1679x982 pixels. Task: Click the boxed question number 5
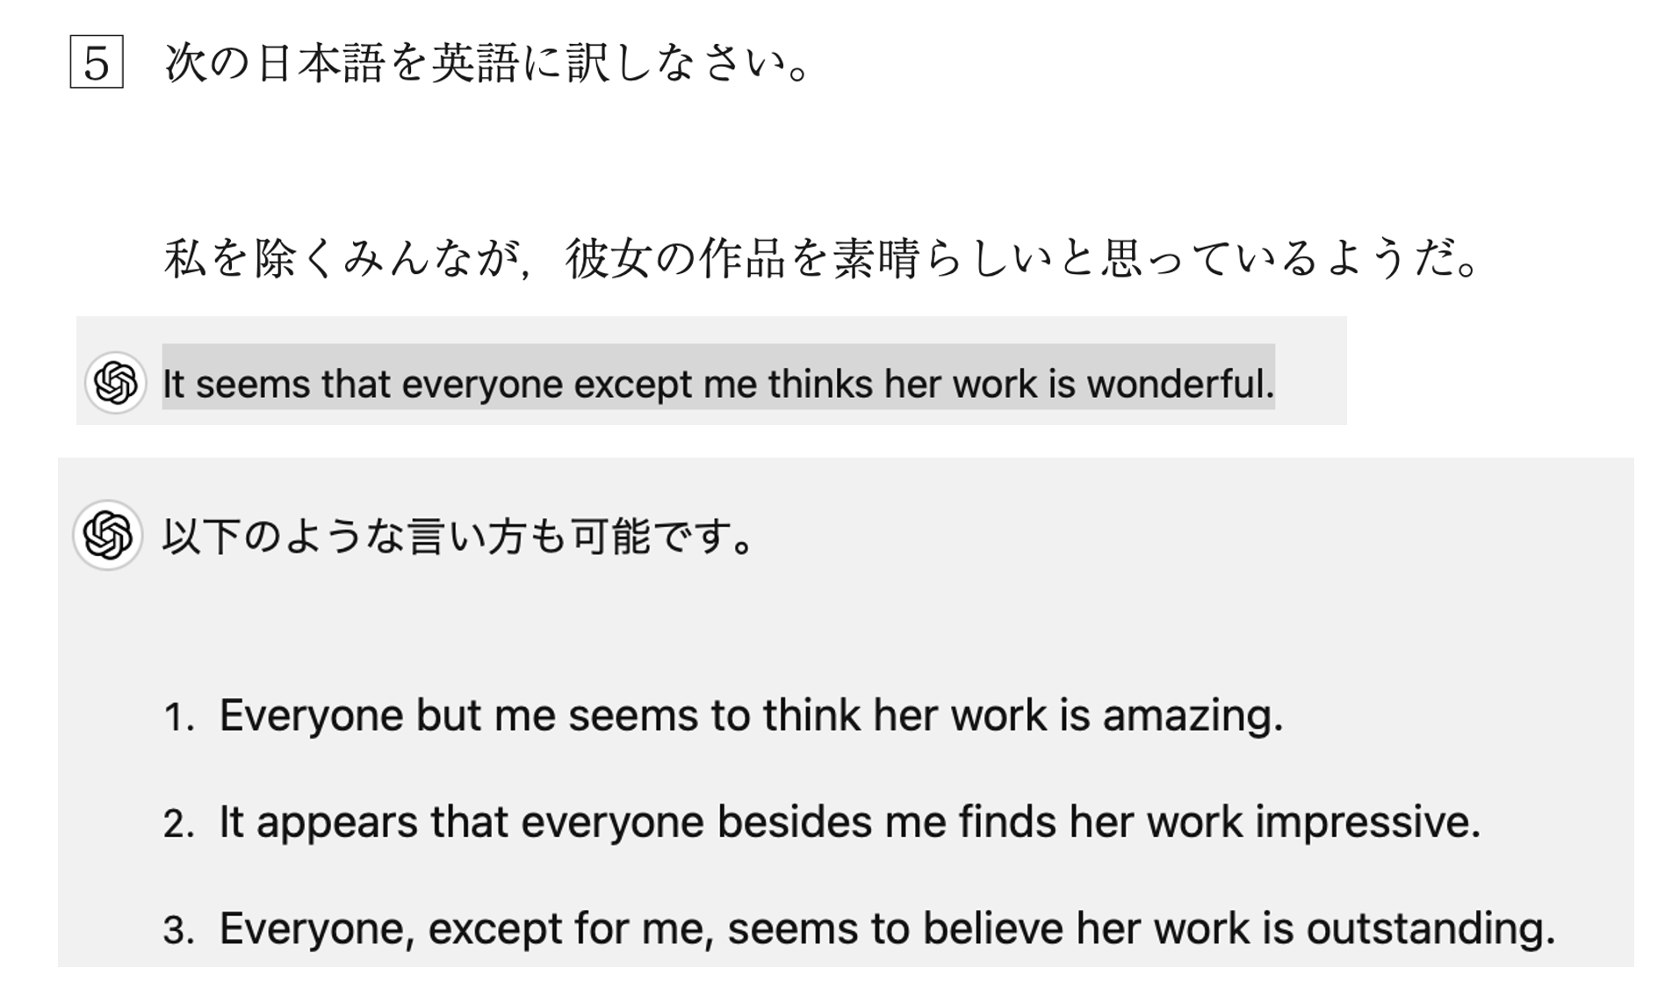pos(97,62)
